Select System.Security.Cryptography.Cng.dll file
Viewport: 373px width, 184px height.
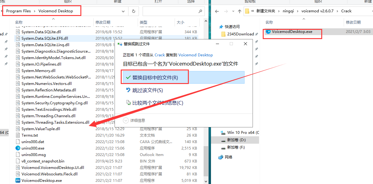55,103
